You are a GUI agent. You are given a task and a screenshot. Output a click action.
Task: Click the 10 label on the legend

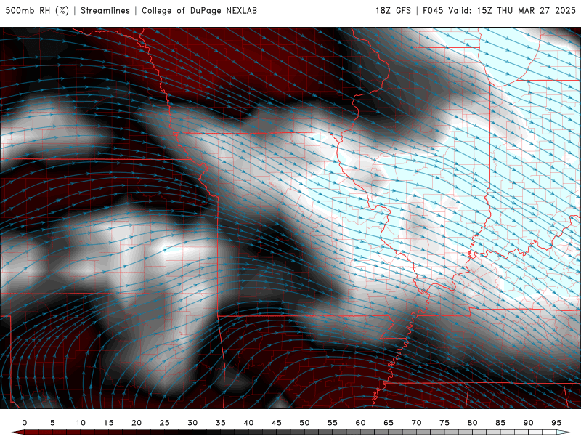pyautogui.click(x=81, y=423)
